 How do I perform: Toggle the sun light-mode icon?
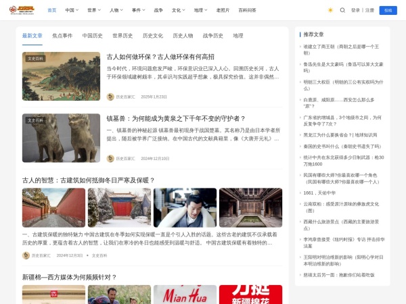pos(330,10)
